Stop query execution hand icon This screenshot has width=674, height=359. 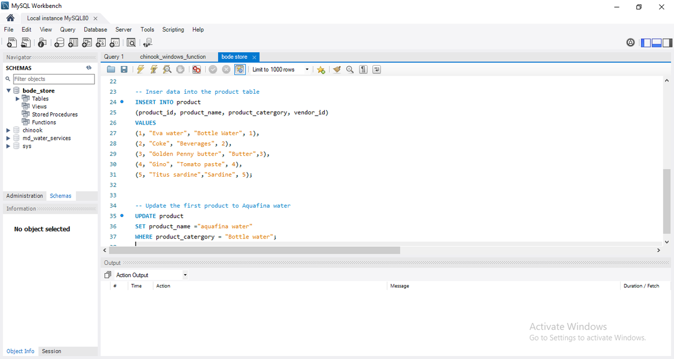click(180, 70)
